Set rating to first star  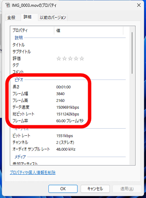(x=59, y=58)
